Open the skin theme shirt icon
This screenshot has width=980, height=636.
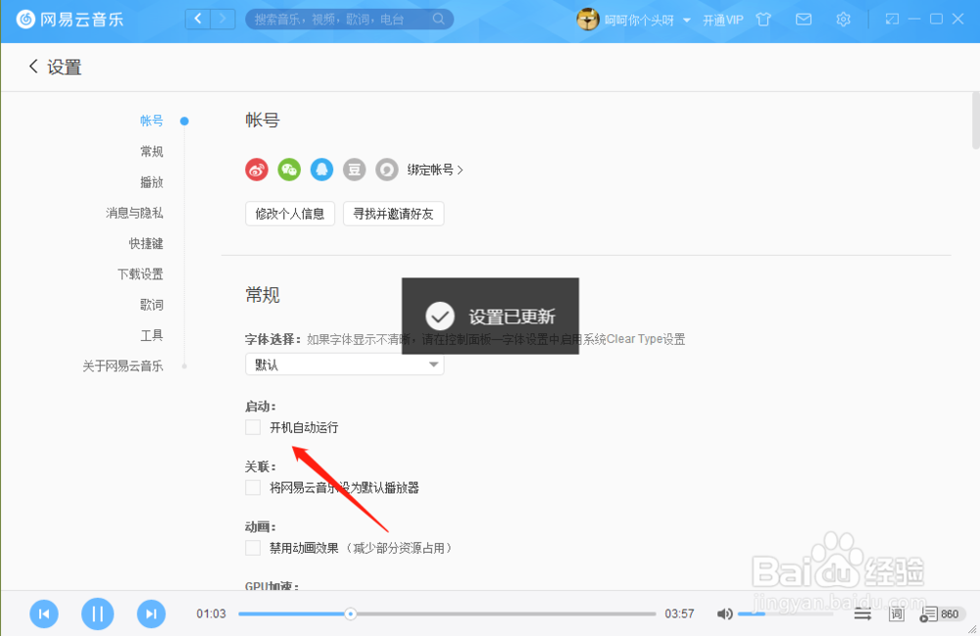[763, 20]
